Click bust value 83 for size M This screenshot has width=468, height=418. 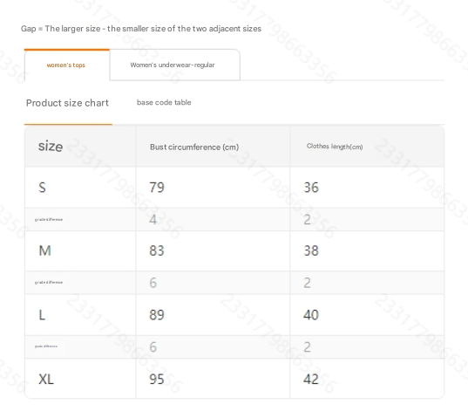(157, 250)
